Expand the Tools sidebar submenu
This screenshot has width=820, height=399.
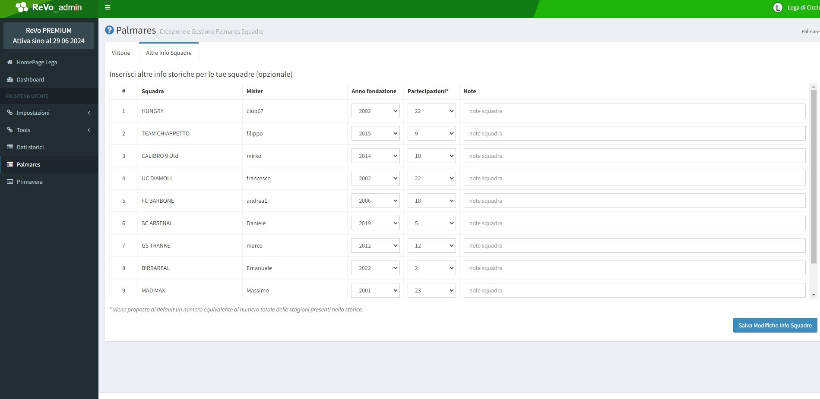tap(49, 130)
